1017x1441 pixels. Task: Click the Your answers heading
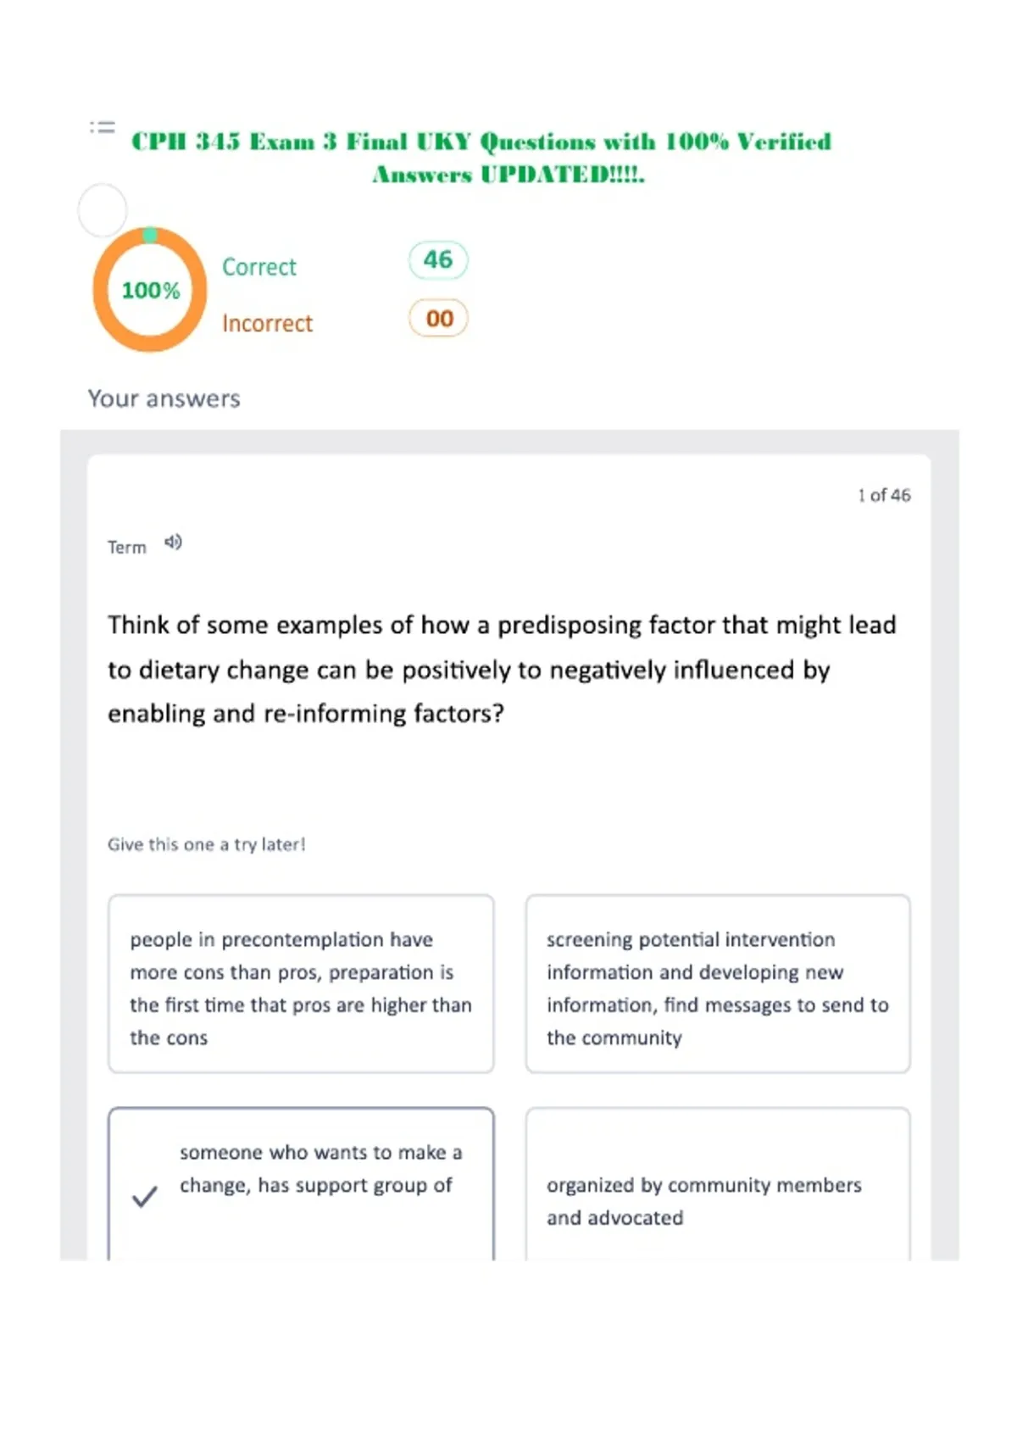click(x=164, y=398)
